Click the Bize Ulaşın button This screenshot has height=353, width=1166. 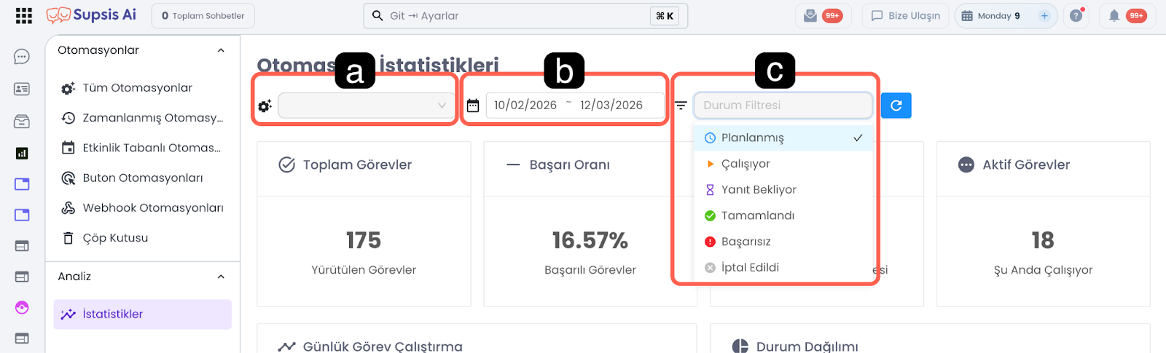tap(906, 15)
